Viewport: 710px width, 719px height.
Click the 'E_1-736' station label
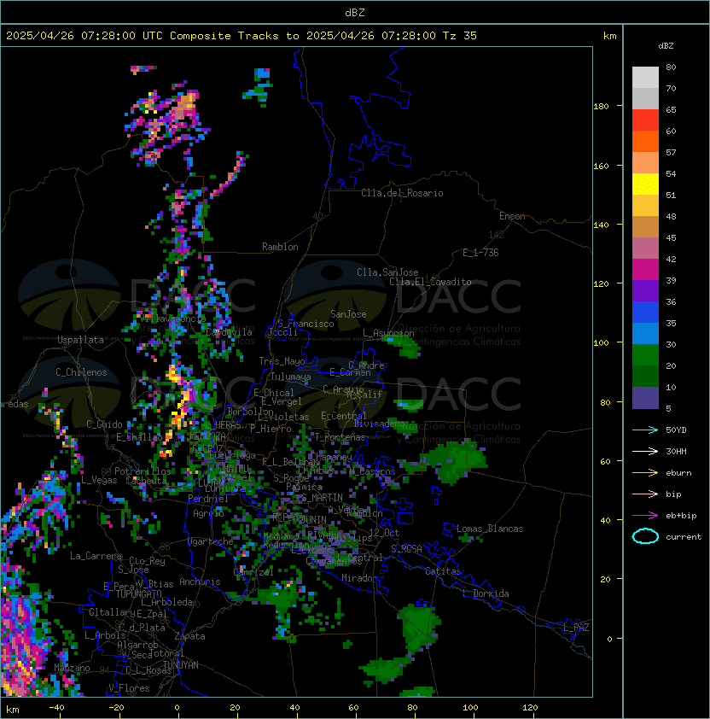coord(480,253)
